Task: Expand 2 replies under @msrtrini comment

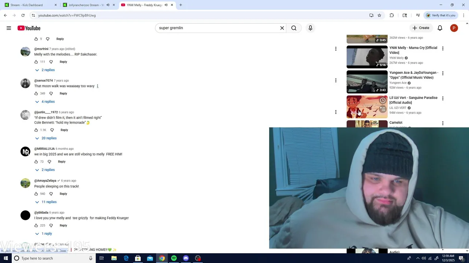Action: point(45,70)
